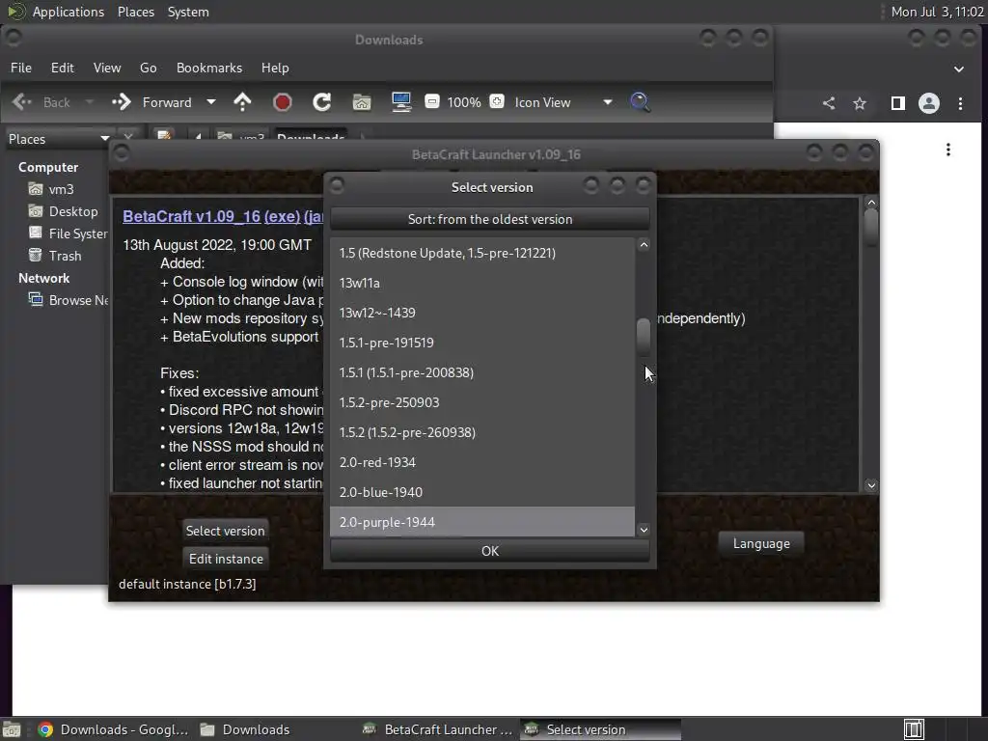988x741 pixels.
Task: Open the System menu in top panel
Action: (x=188, y=12)
